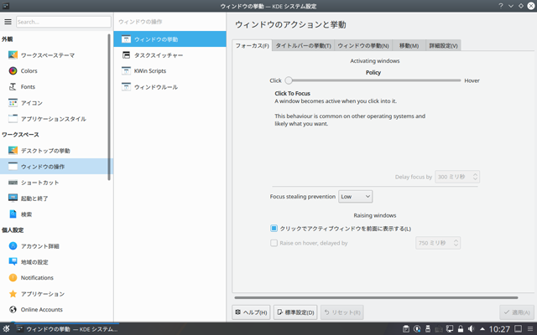This screenshot has width=537, height=335.
Task: Open Notifications bell icon
Action: 13,277
